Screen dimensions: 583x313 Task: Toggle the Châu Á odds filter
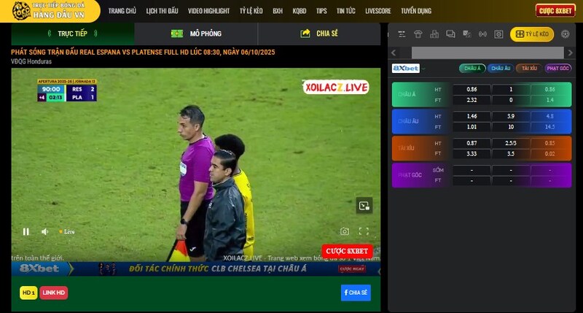(472, 68)
